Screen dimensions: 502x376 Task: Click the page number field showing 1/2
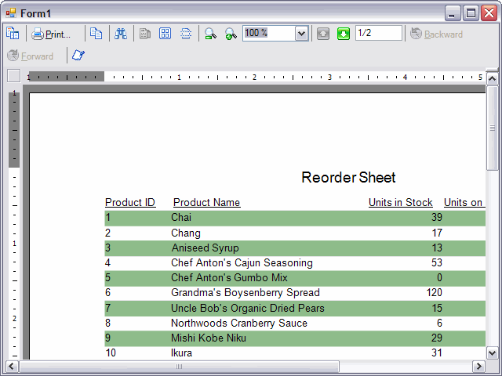coord(377,33)
